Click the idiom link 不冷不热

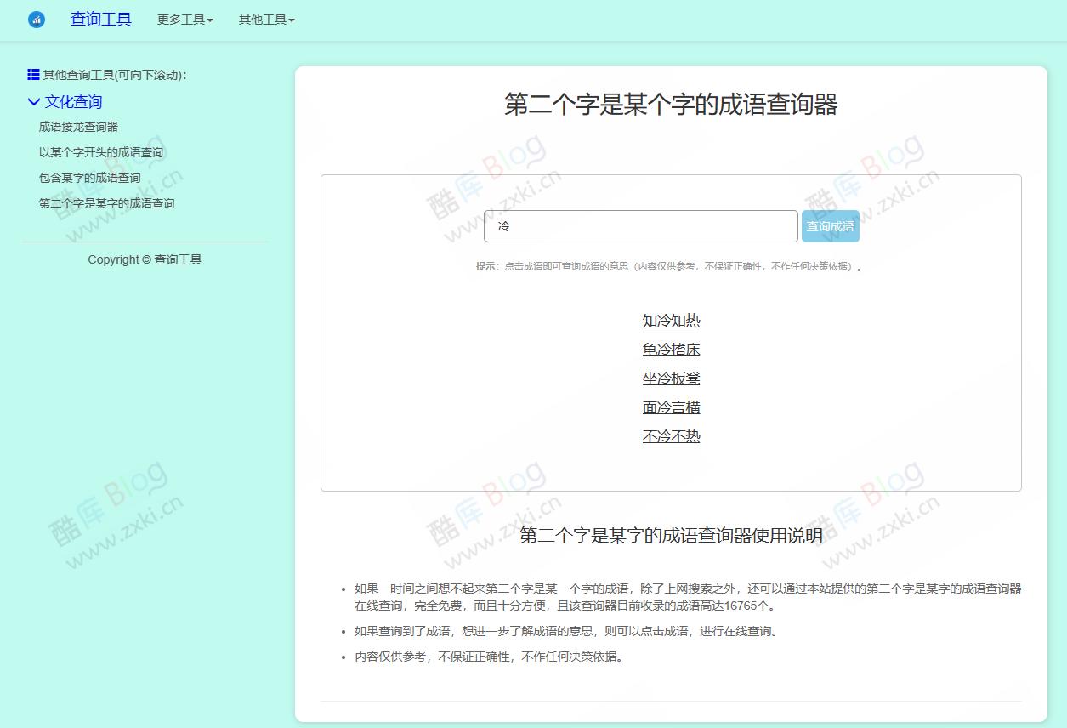coord(671,436)
